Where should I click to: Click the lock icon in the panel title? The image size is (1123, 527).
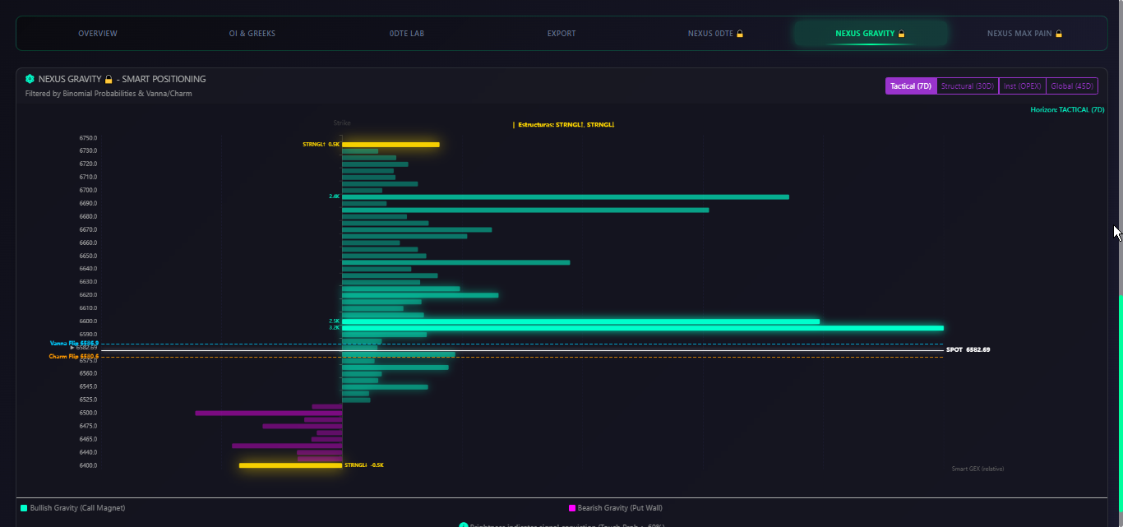tap(108, 79)
